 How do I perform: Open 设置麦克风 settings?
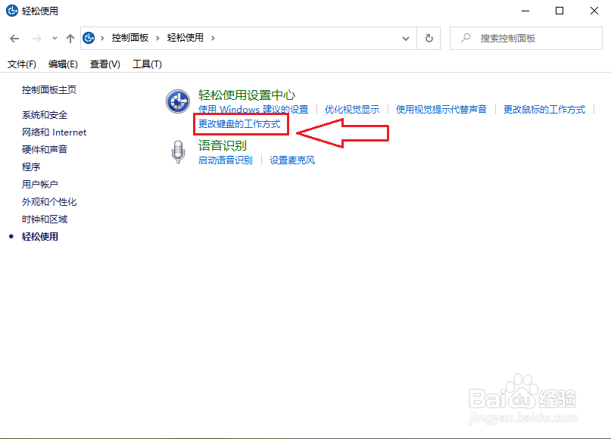291,160
